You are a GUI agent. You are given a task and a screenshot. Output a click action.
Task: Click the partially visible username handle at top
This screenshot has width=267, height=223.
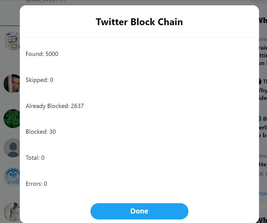(46, 1)
